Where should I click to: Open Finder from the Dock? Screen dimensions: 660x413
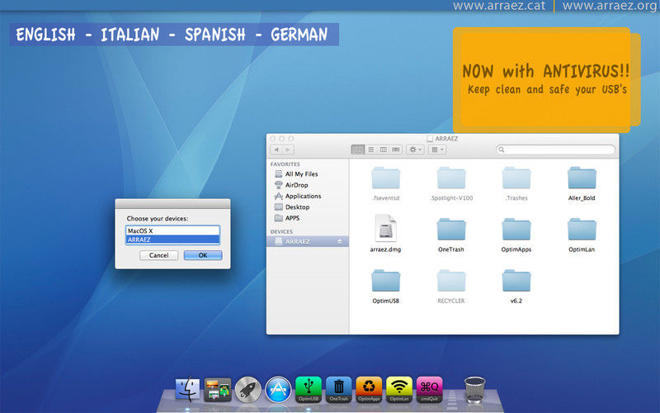[x=187, y=389]
